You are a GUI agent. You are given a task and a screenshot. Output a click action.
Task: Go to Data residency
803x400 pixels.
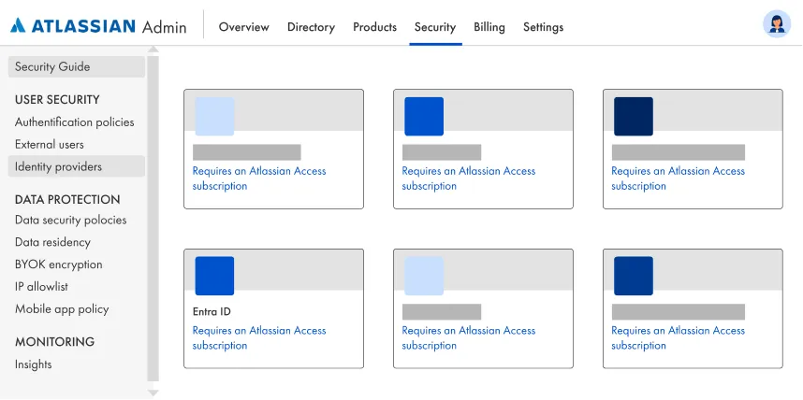(x=52, y=242)
